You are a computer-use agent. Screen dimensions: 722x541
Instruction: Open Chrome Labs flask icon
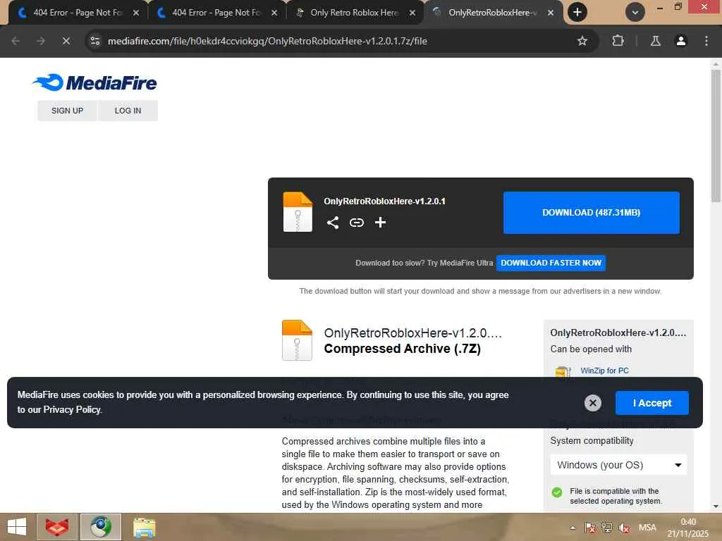pyautogui.click(x=655, y=41)
